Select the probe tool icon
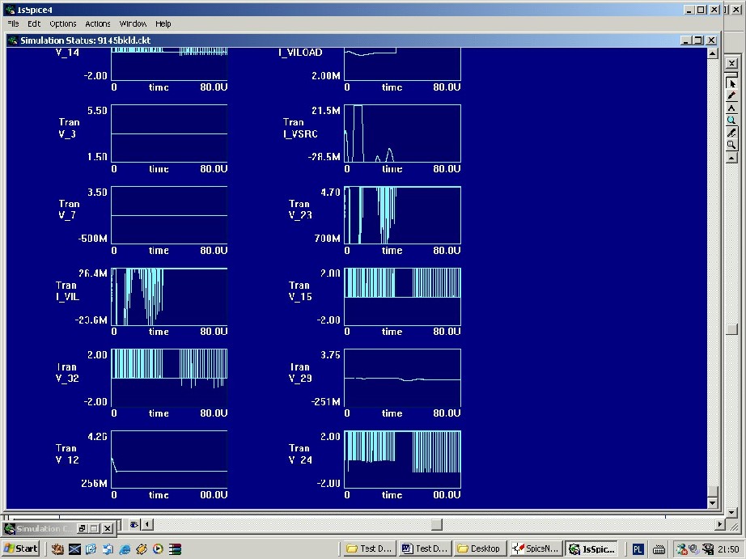Image resolution: width=746 pixels, height=559 pixels. coord(731,132)
